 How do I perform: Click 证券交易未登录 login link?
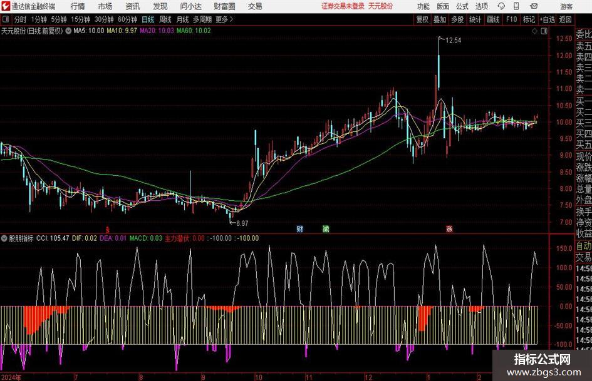[x=343, y=6]
